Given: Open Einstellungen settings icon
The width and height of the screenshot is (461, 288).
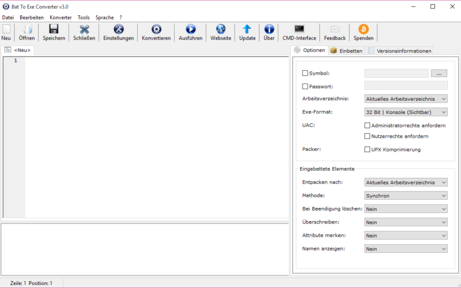Looking at the screenshot, I should point(119,29).
